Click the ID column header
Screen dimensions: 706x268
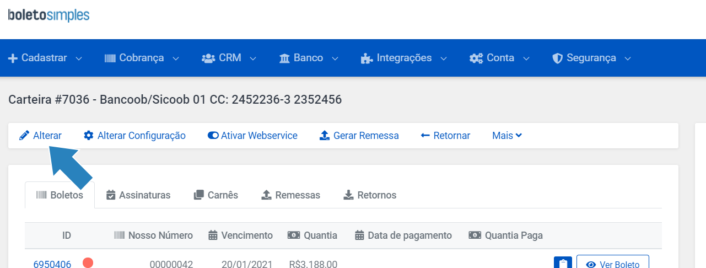pyautogui.click(x=67, y=235)
